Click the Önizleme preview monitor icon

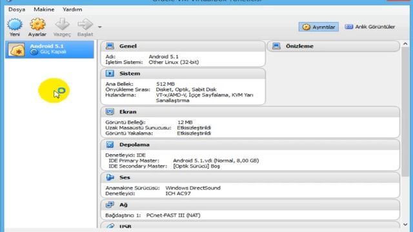[x=276, y=46]
